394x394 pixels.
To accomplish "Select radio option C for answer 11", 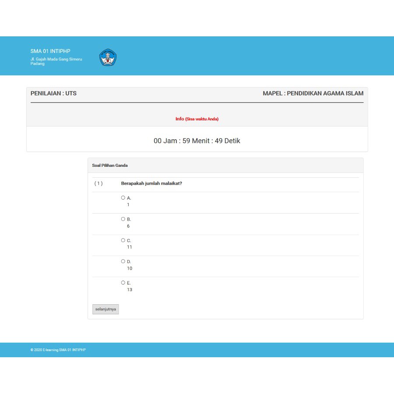I will point(123,240).
